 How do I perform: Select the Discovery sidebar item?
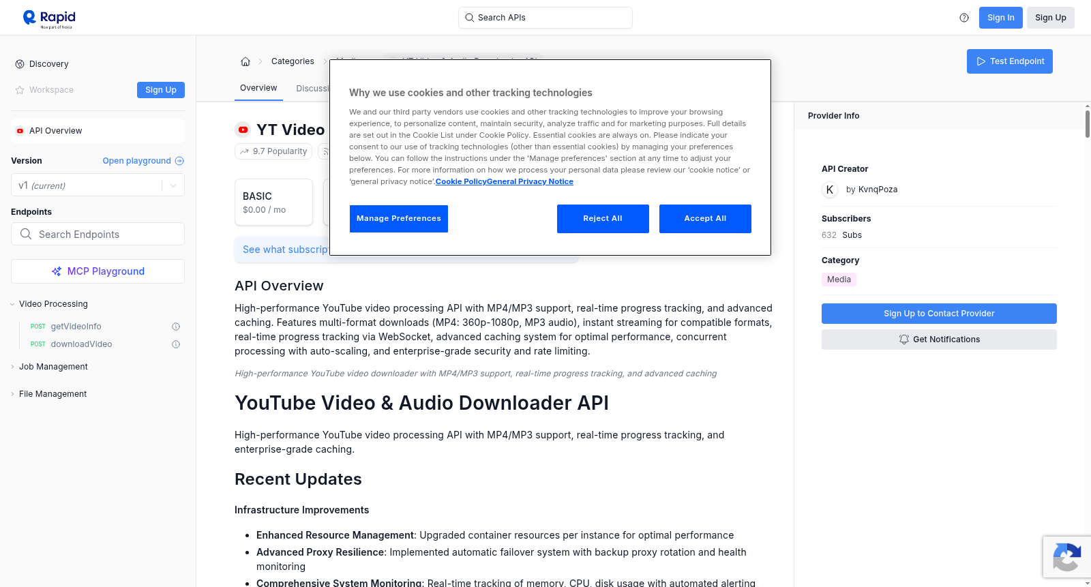coord(49,64)
